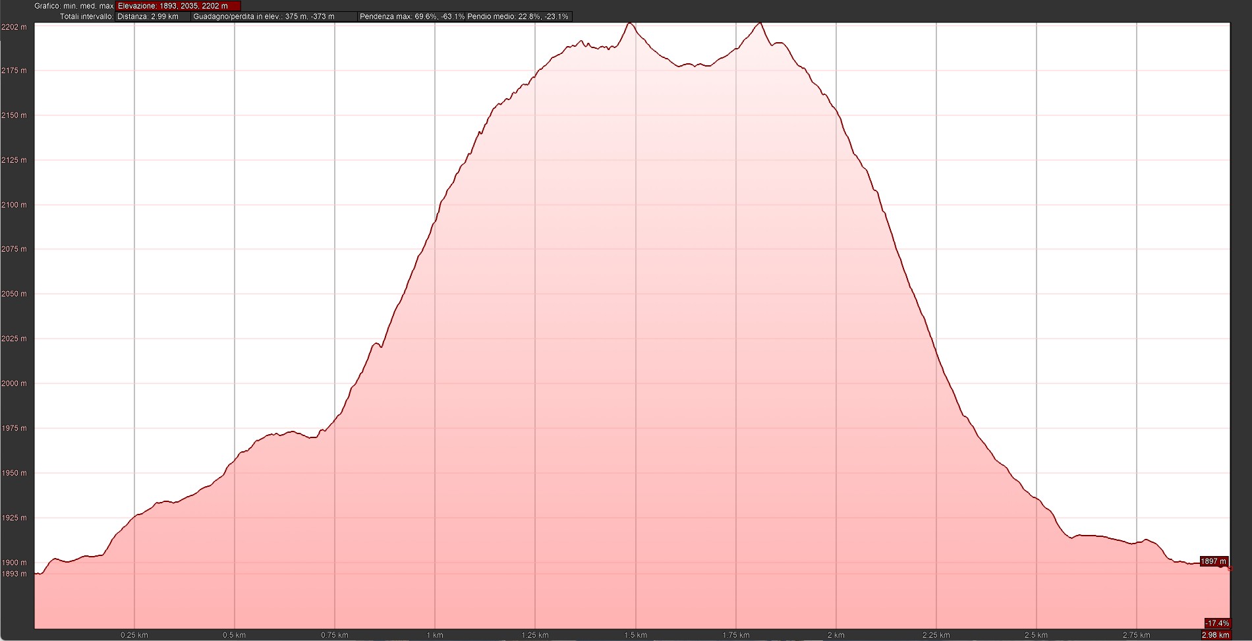This screenshot has width=1252, height=641.
Task: Click the 1.5 km distance axis label
Action: (x=635, y=635)
